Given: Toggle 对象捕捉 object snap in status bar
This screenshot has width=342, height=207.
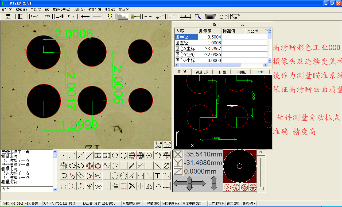Looking at the screenshot, I should pyautogui.click(x=132, y=204).
